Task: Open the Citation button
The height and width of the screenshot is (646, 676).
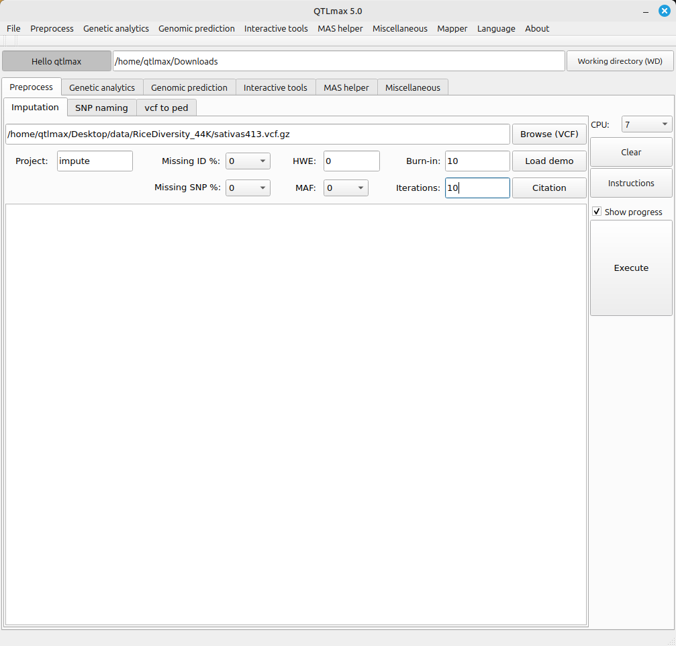Action: [548, 188]
